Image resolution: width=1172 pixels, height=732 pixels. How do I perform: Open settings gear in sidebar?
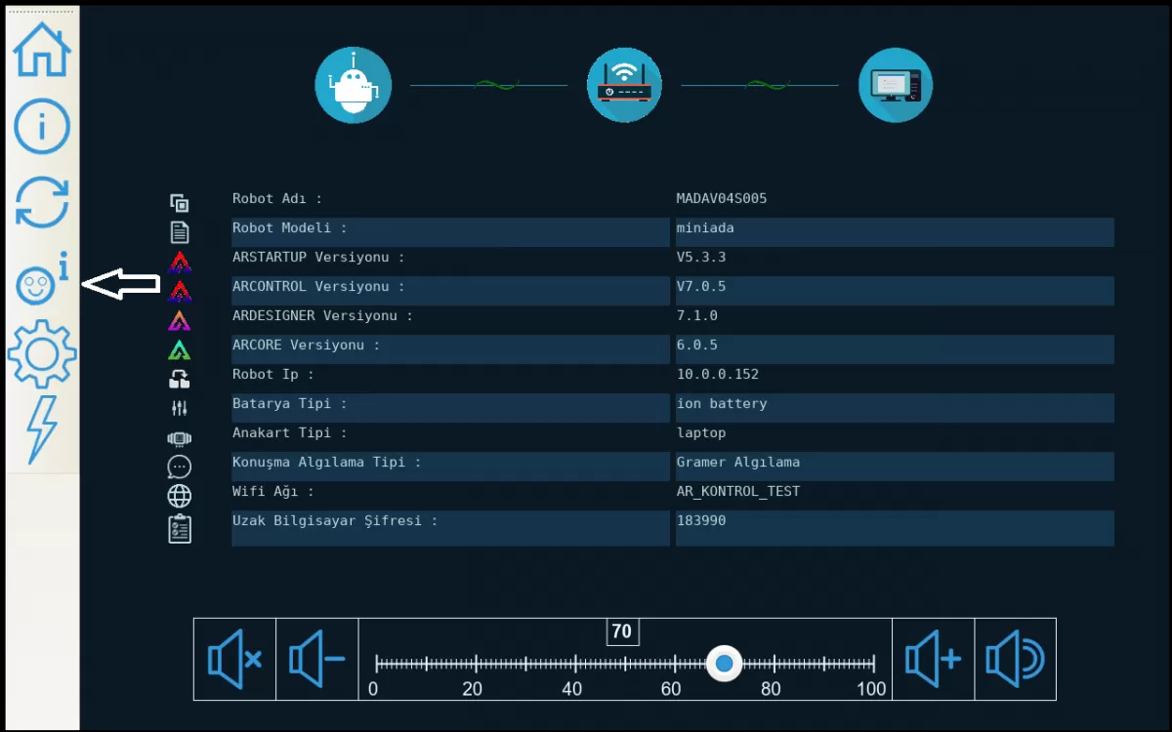coord(42,353)
